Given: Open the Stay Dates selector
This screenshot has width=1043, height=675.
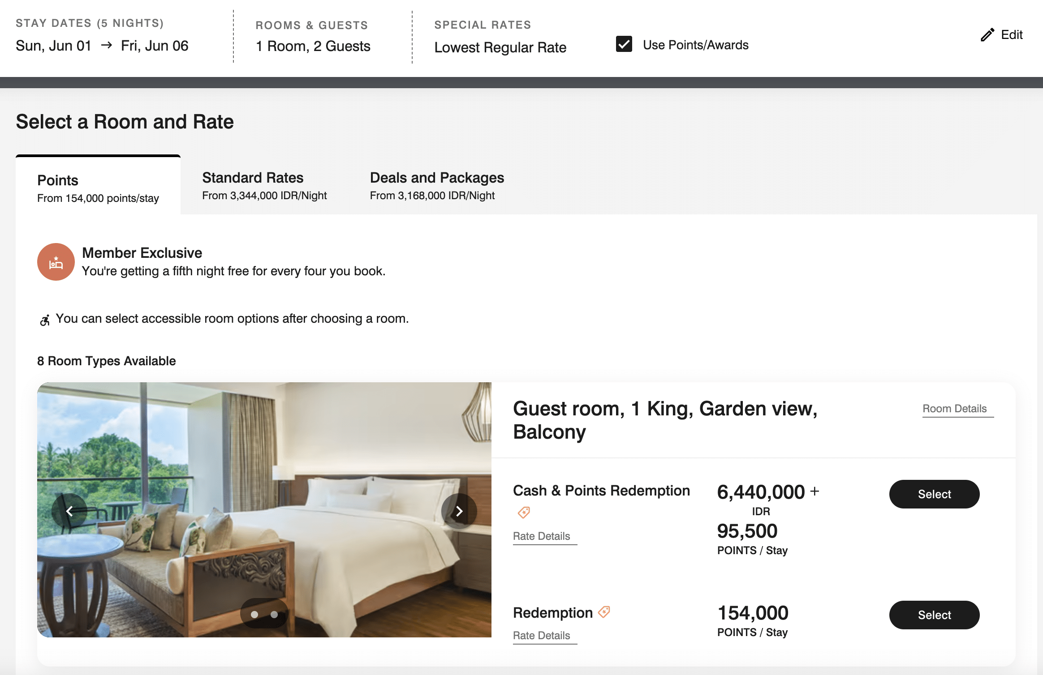Looking at the screenshot, I should pyautogui.click(x=102, y=45).
